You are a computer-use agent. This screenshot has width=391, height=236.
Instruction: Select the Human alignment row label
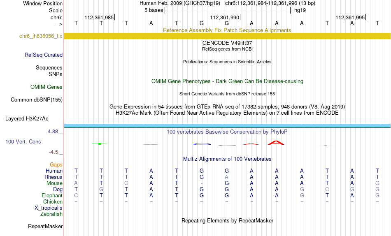(54, 171)
